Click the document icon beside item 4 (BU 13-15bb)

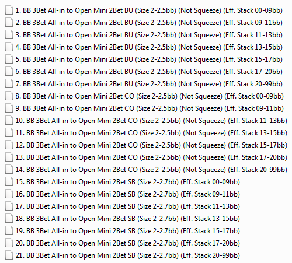click(9, 47)
